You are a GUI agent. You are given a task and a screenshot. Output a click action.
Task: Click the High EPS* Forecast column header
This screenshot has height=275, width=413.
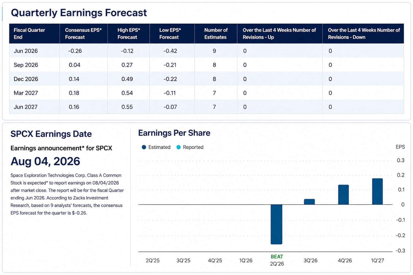pos(129,34)
